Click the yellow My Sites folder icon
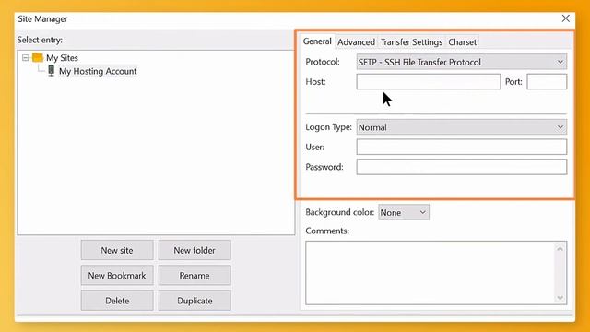This screenshot has width=590, height=332. [x=38, y=57]
